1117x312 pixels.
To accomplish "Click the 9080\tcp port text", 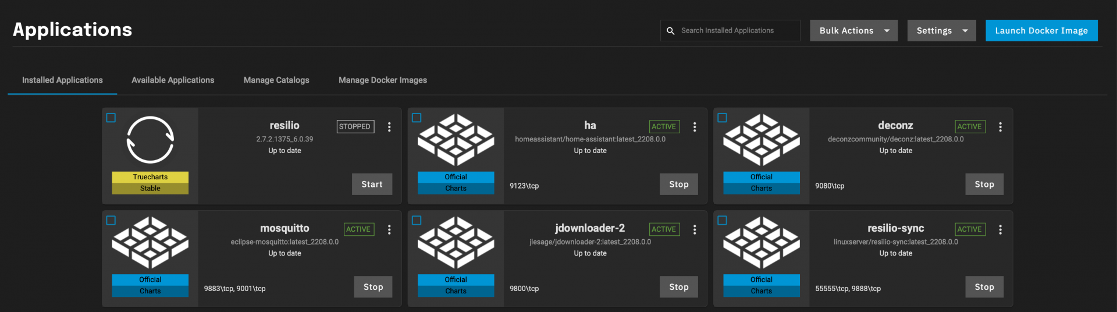I will (x=830, y=186).
